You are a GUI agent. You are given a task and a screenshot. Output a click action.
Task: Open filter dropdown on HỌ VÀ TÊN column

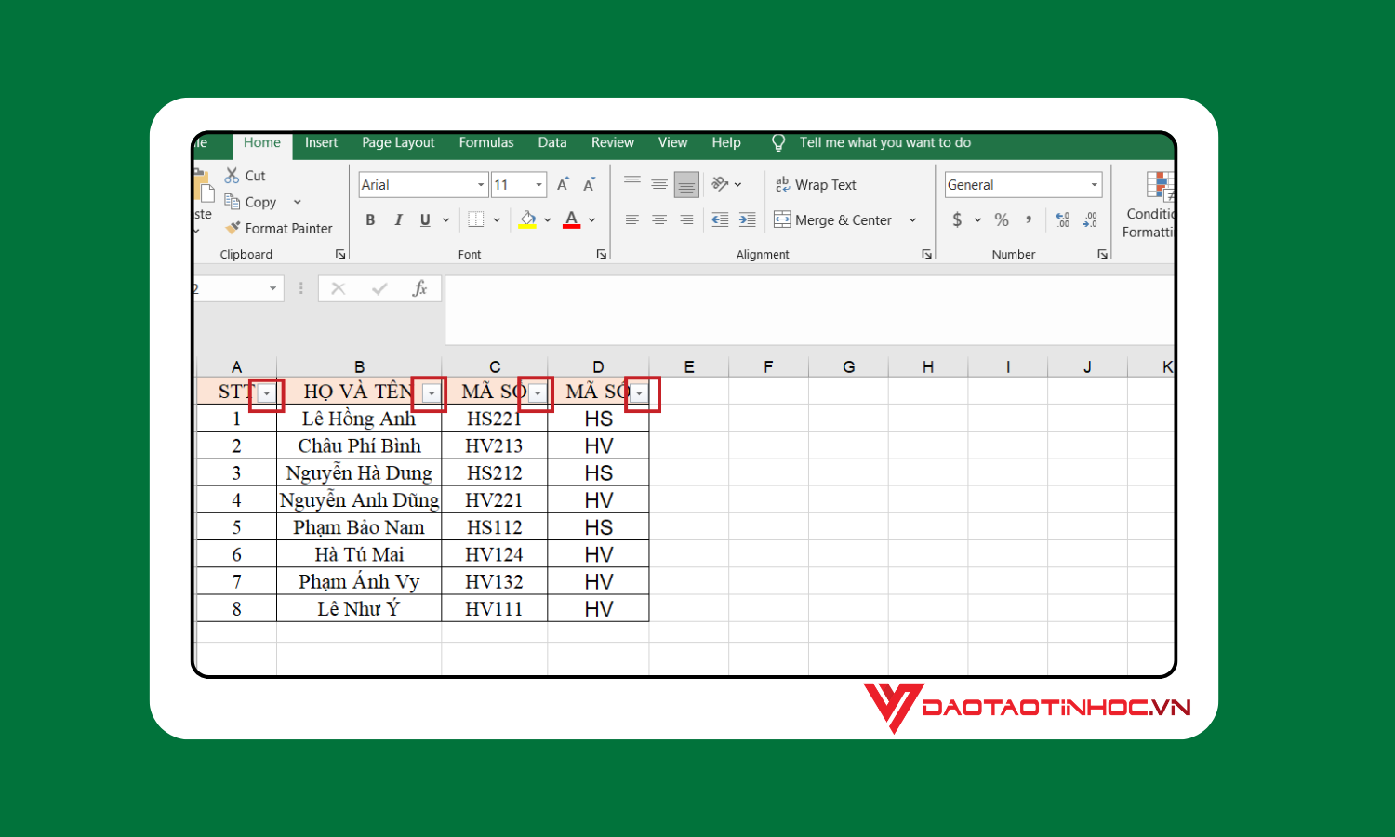(x=431, y=393)
